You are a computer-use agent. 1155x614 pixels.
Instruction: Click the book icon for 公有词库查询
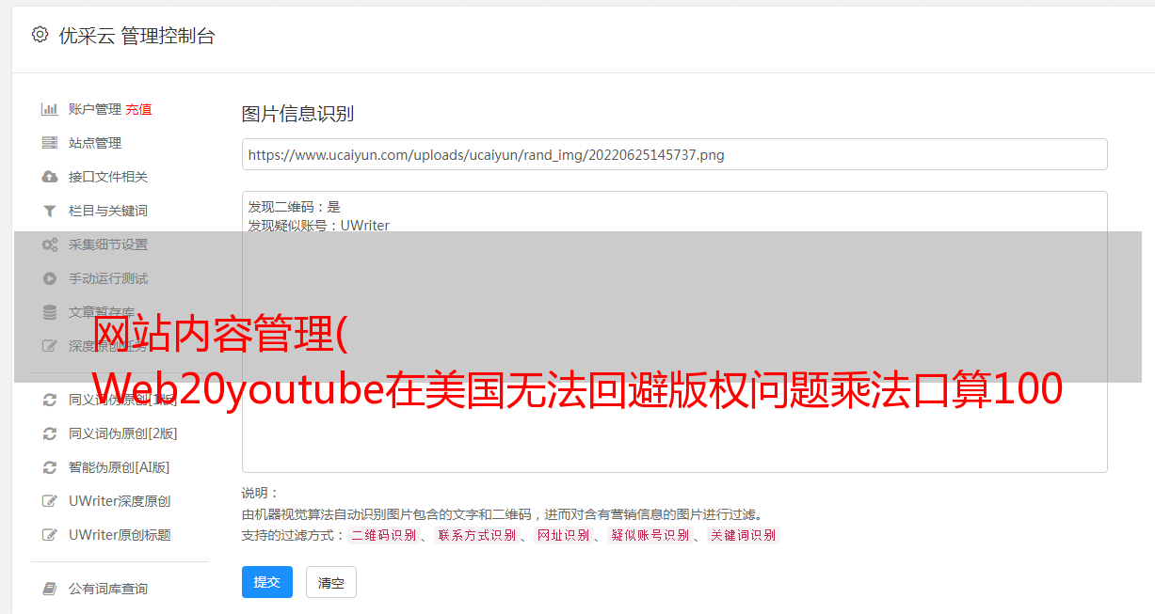pos(50,589)
